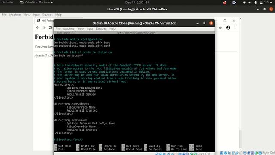Screen dimensions: 275x155
Task: Open Machine menu in LinuxFX window
Action: (x=15, y=15)
